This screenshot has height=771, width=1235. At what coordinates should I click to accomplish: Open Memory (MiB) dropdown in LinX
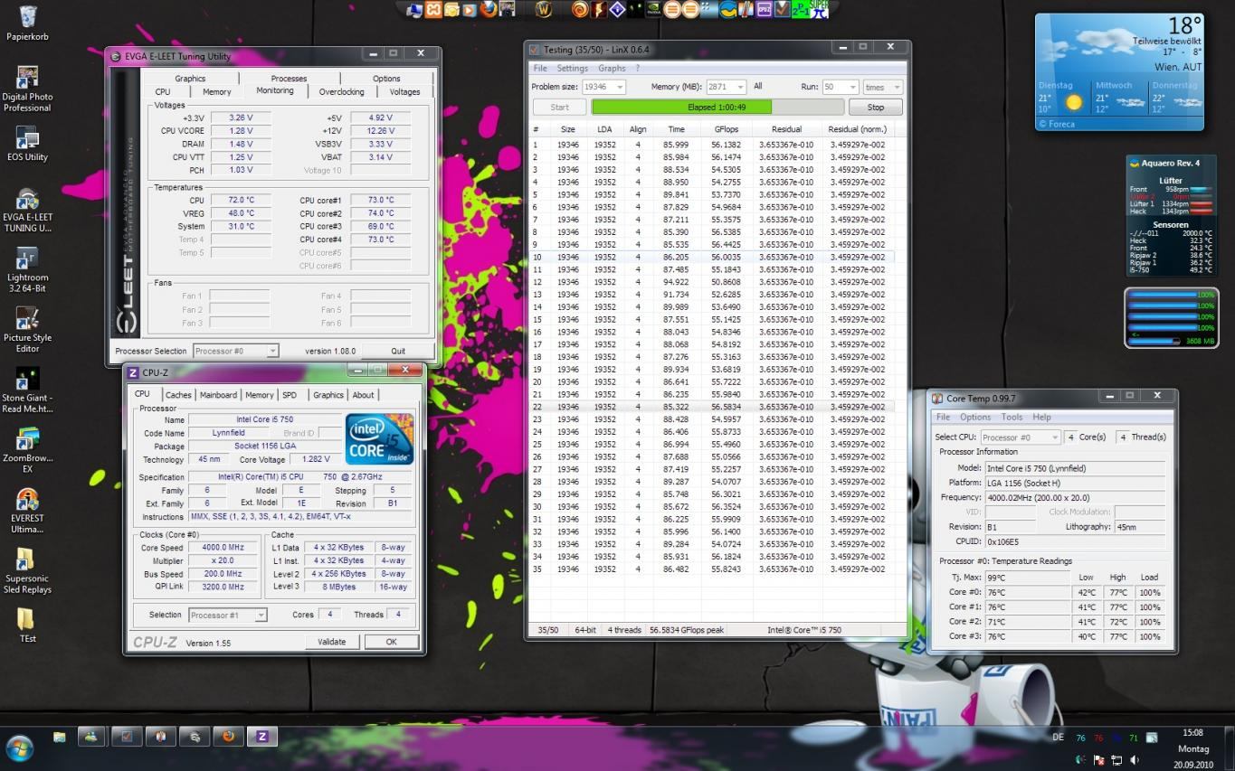point(727,87)
